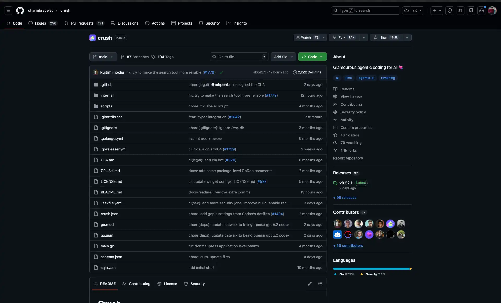Switch to the Discussions tab
501x303 pixels.
click(125, 23)
